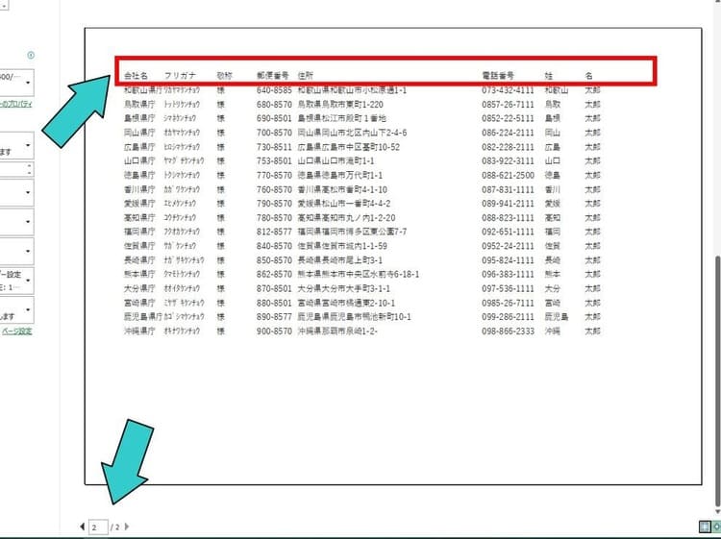The width and height of the screenshot is (721, 539).
Task: Grab the vertical scrollbar thumb of the preview
Action: (717, 381)
